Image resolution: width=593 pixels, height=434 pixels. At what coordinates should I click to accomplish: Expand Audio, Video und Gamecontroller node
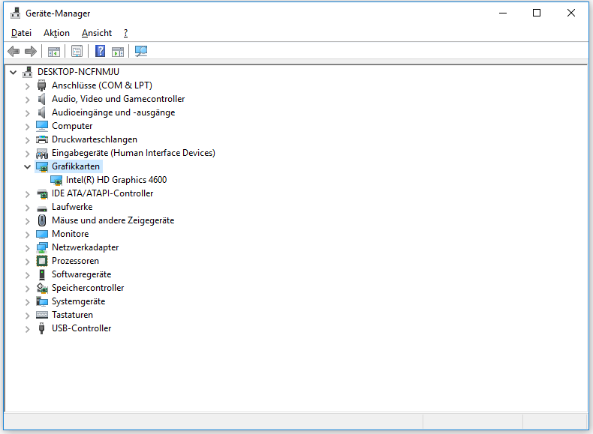[x=27, y=100]
